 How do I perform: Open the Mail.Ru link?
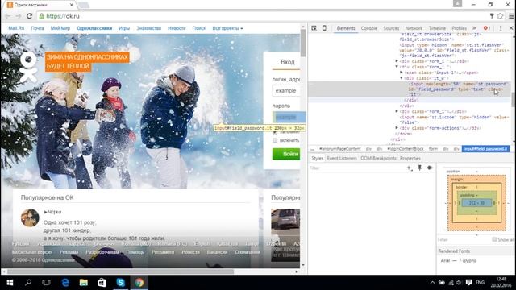click(16, 28)
